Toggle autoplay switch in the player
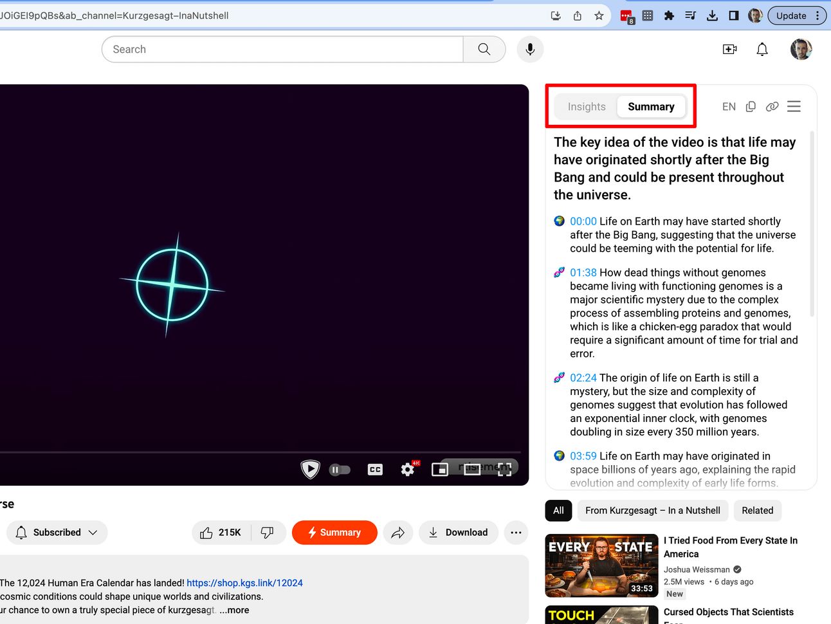 coord(340,470)
